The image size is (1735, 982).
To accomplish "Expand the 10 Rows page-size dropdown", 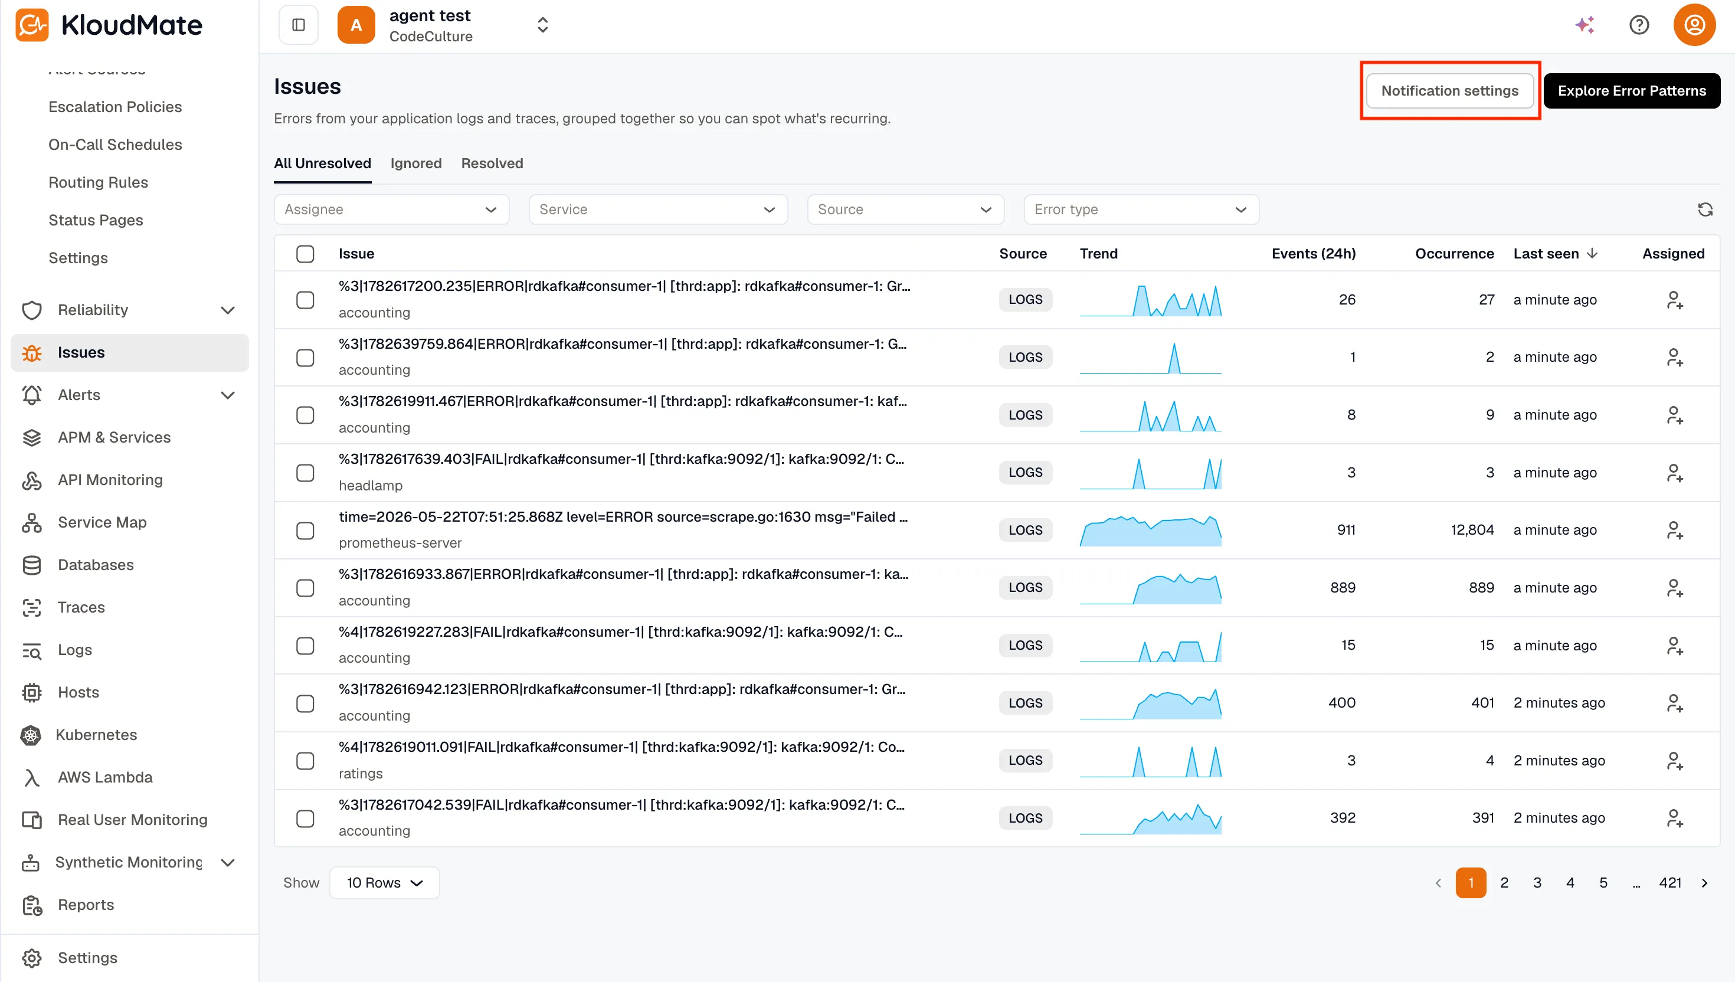I will coord(384,883).
